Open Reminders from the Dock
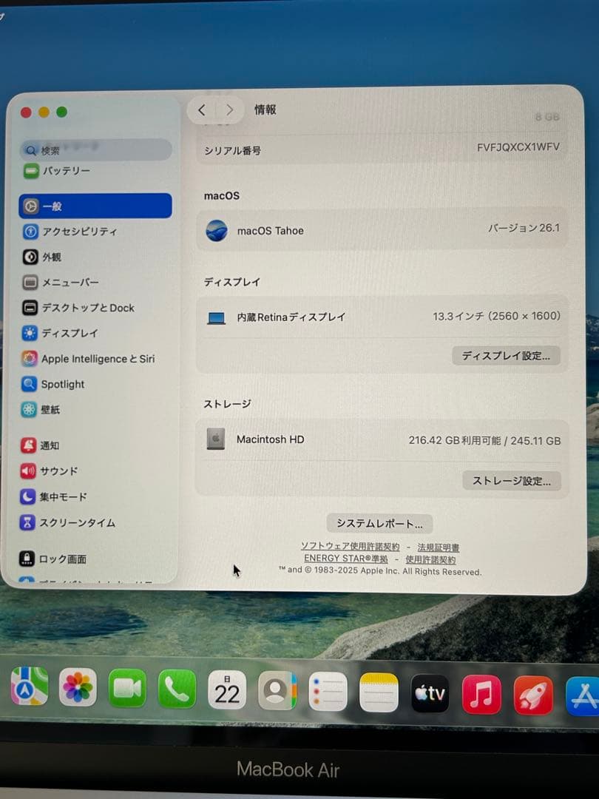The height and width of the screenshot is (799, 599). [328, 692]
